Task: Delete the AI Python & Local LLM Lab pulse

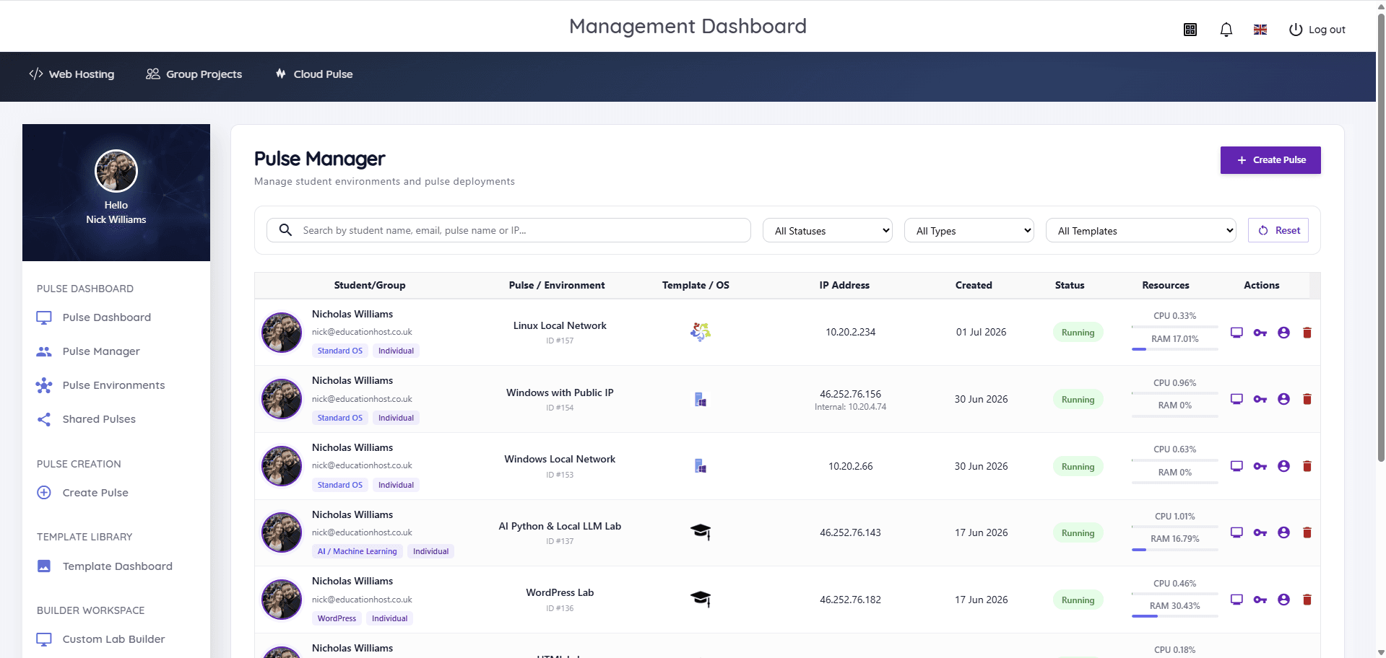Action: pyautogui.click(x=1307, y=532)
